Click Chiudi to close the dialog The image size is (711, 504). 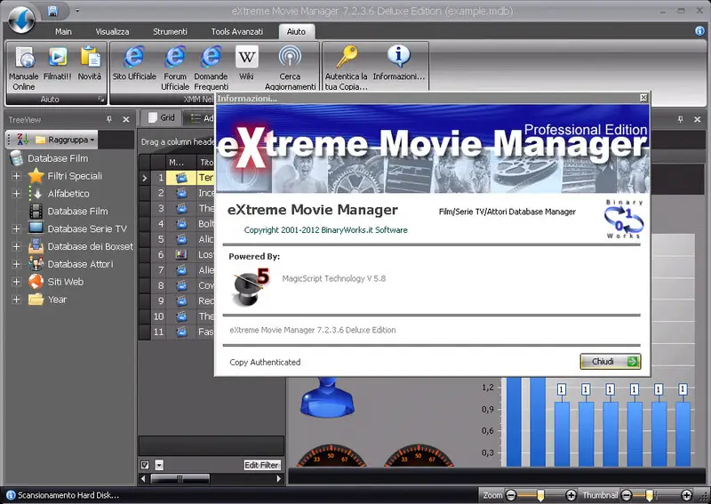point(611,362)
